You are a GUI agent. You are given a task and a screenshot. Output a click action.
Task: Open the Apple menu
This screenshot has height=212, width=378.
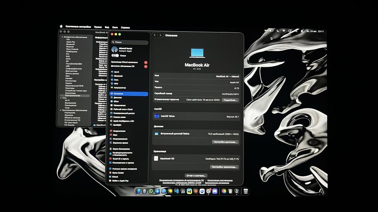click(61, 26)
